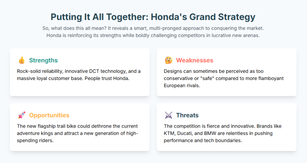Click the rocket icon beside Opportunities
307x163 pixels.
(22, 115)
